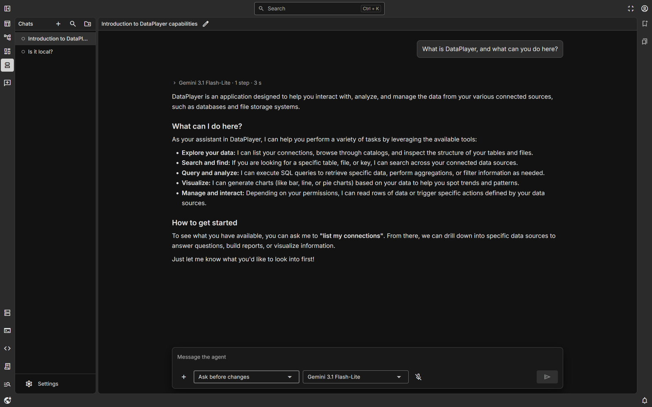652x407 pixels.
Task: Expand the Gemini 3.1 Flash-Lite step details
Action: (x=217, y=83)
